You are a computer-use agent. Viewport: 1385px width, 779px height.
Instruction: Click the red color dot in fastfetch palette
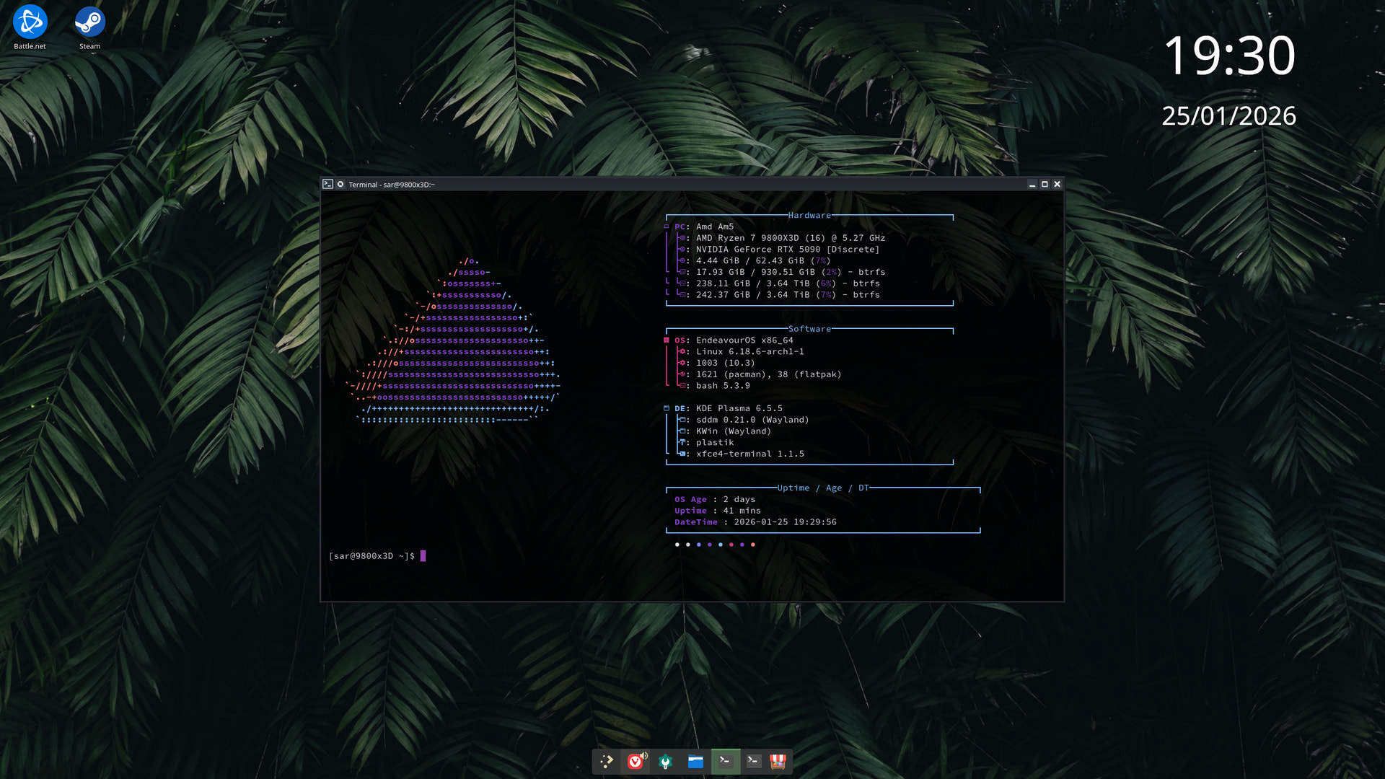tap(752, 545)
